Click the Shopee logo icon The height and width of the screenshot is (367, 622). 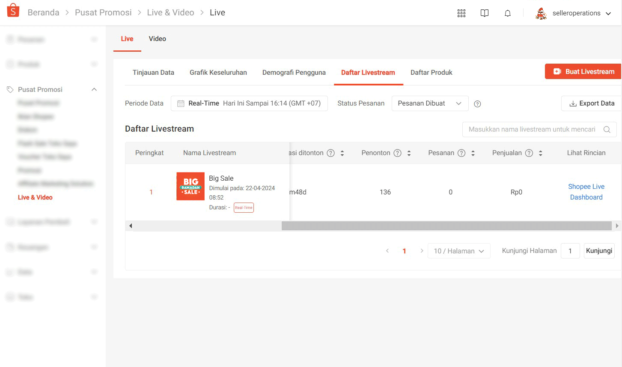(13, 10)
